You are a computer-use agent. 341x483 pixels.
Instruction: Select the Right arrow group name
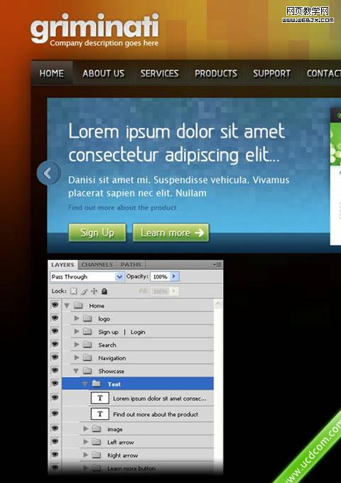pos(122,455)
